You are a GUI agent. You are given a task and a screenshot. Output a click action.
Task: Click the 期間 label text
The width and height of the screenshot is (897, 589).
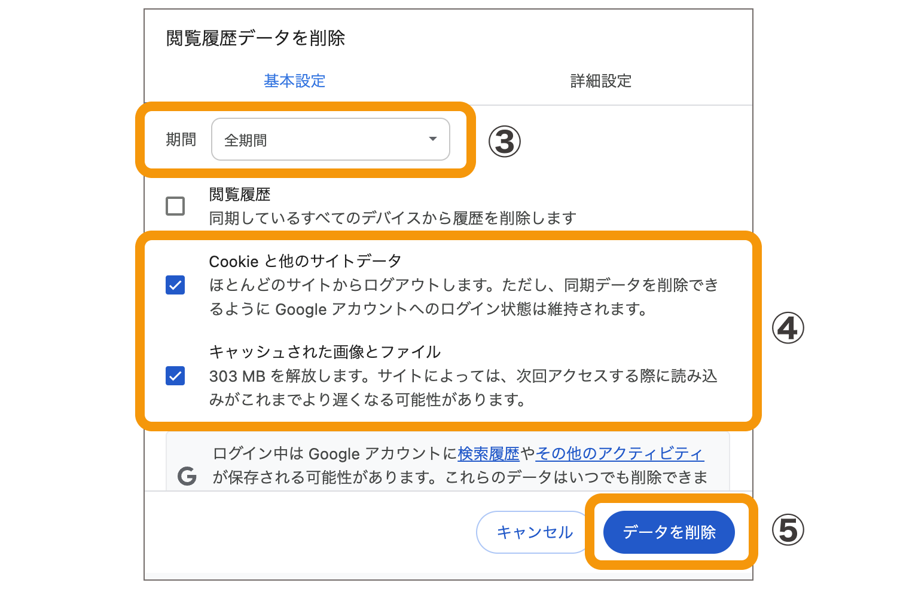tap(181, 140)
